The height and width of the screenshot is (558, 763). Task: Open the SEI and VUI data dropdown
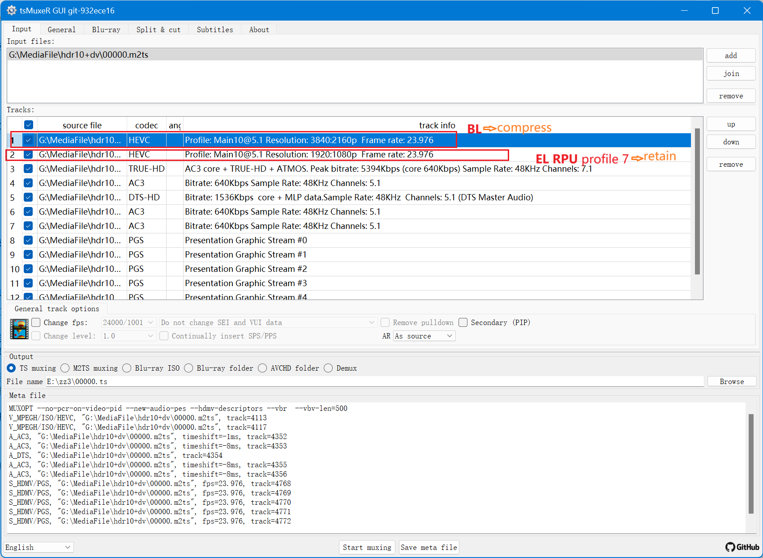click(268, 322)
